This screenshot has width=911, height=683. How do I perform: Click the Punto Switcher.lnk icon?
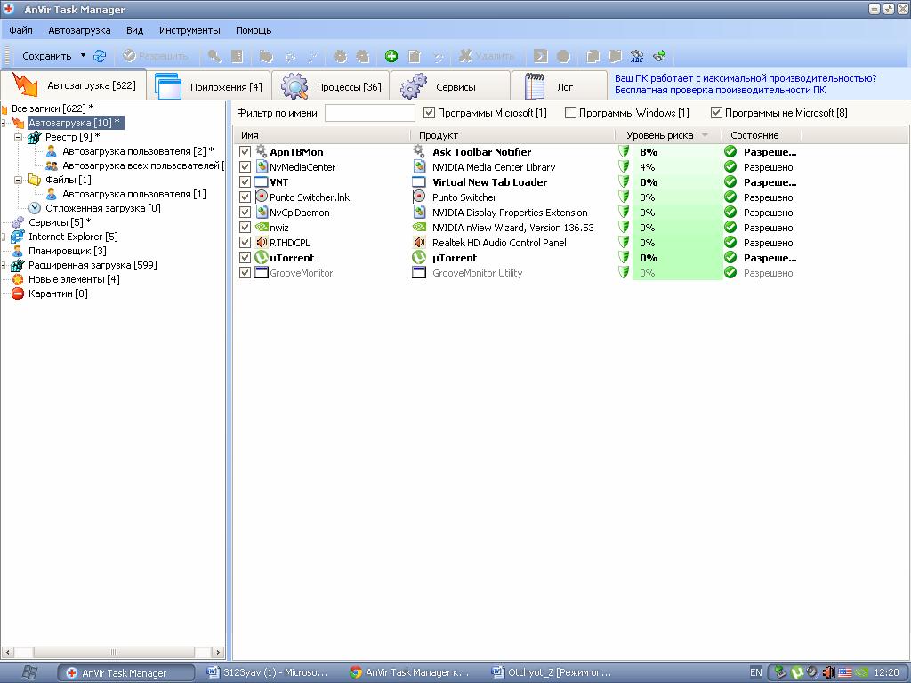(262, 197)
